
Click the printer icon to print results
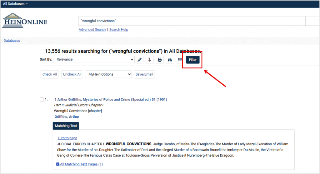pyautogui.click(x=160, y=60)
